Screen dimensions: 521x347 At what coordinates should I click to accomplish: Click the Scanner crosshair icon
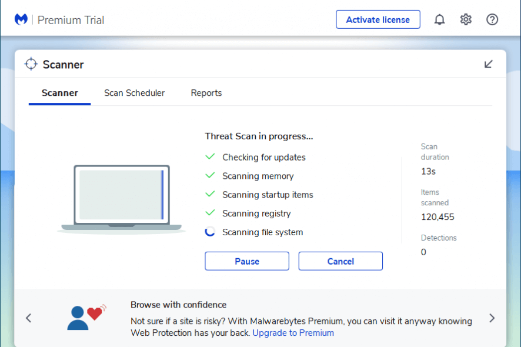tap(31, 64)
